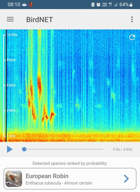
Task: Click the playback position slider knob
Action: 24,149
